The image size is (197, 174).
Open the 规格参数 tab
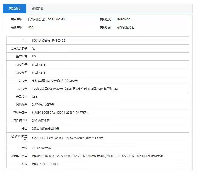click(x=38, y=9)
